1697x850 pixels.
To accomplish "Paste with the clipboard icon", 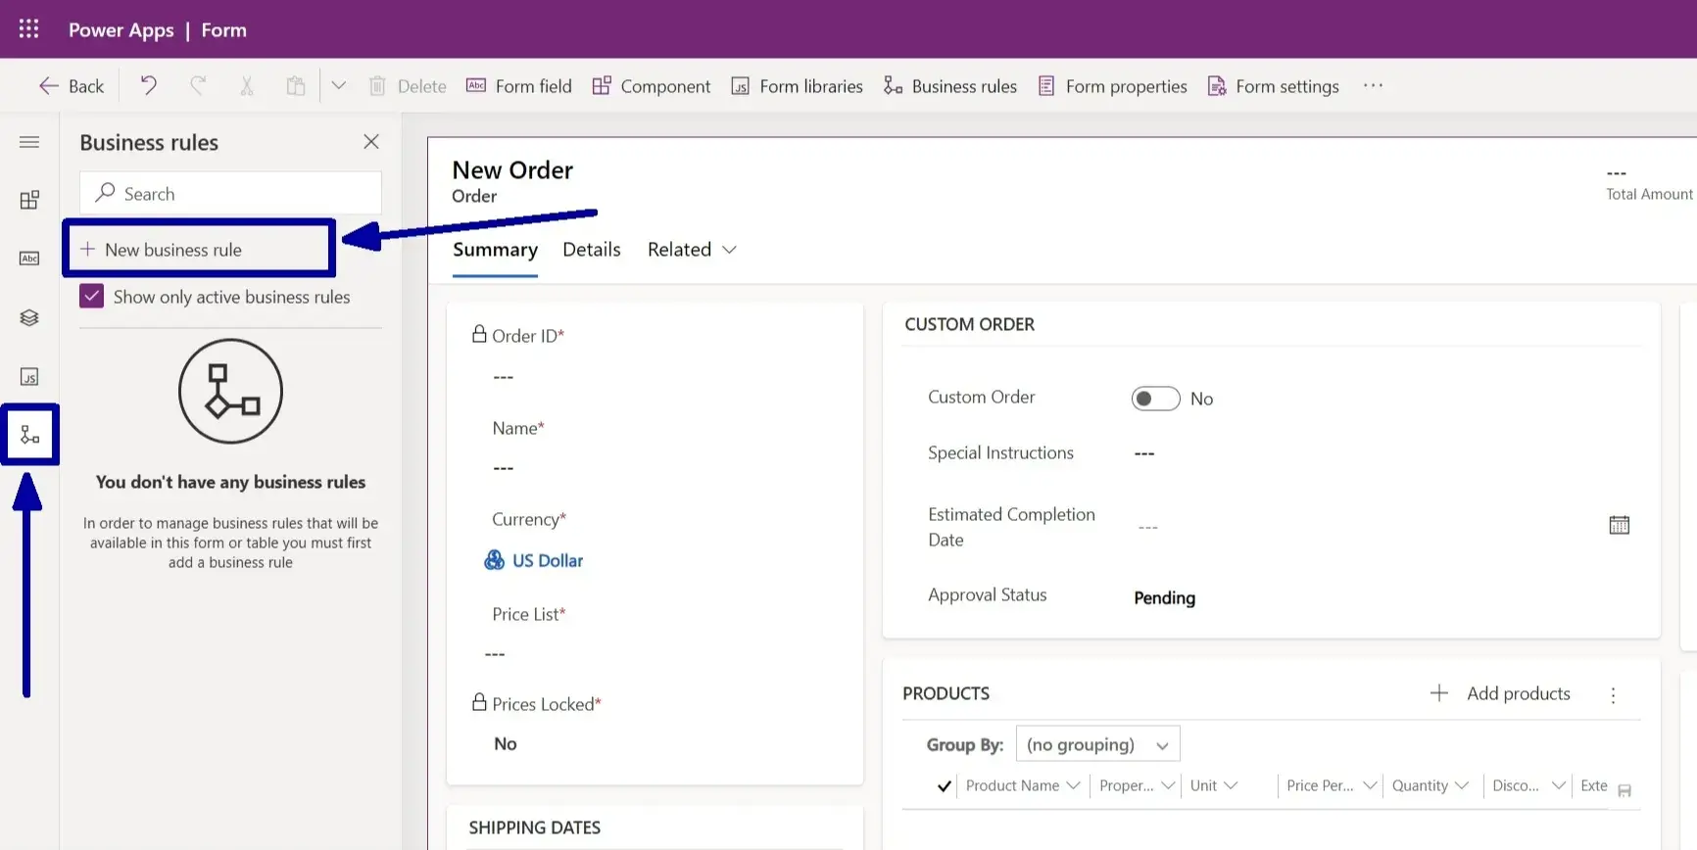I will 295,86.
